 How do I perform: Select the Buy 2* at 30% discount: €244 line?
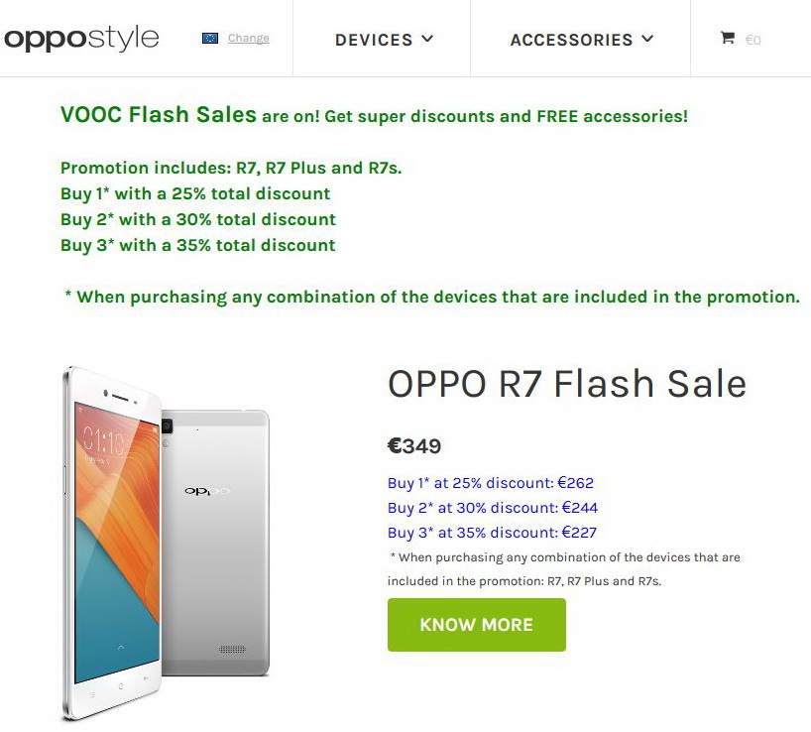click(x=492, y=508)
